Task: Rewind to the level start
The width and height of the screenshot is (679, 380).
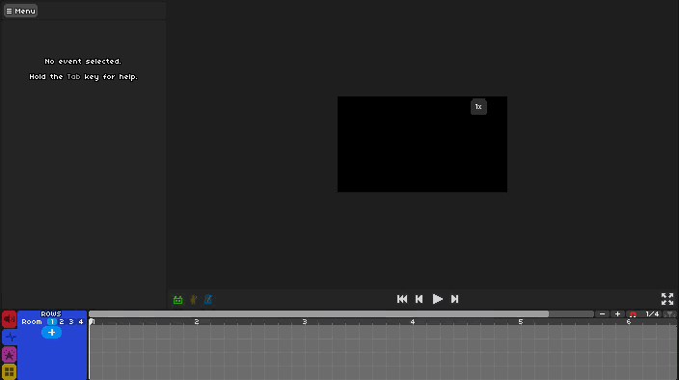Action: coord(402,299)
